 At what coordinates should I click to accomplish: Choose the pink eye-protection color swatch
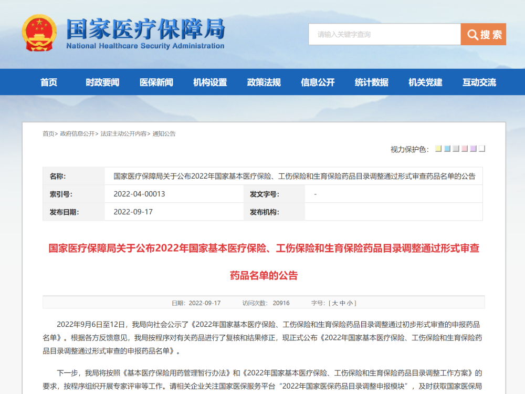(x=465, y=149)
